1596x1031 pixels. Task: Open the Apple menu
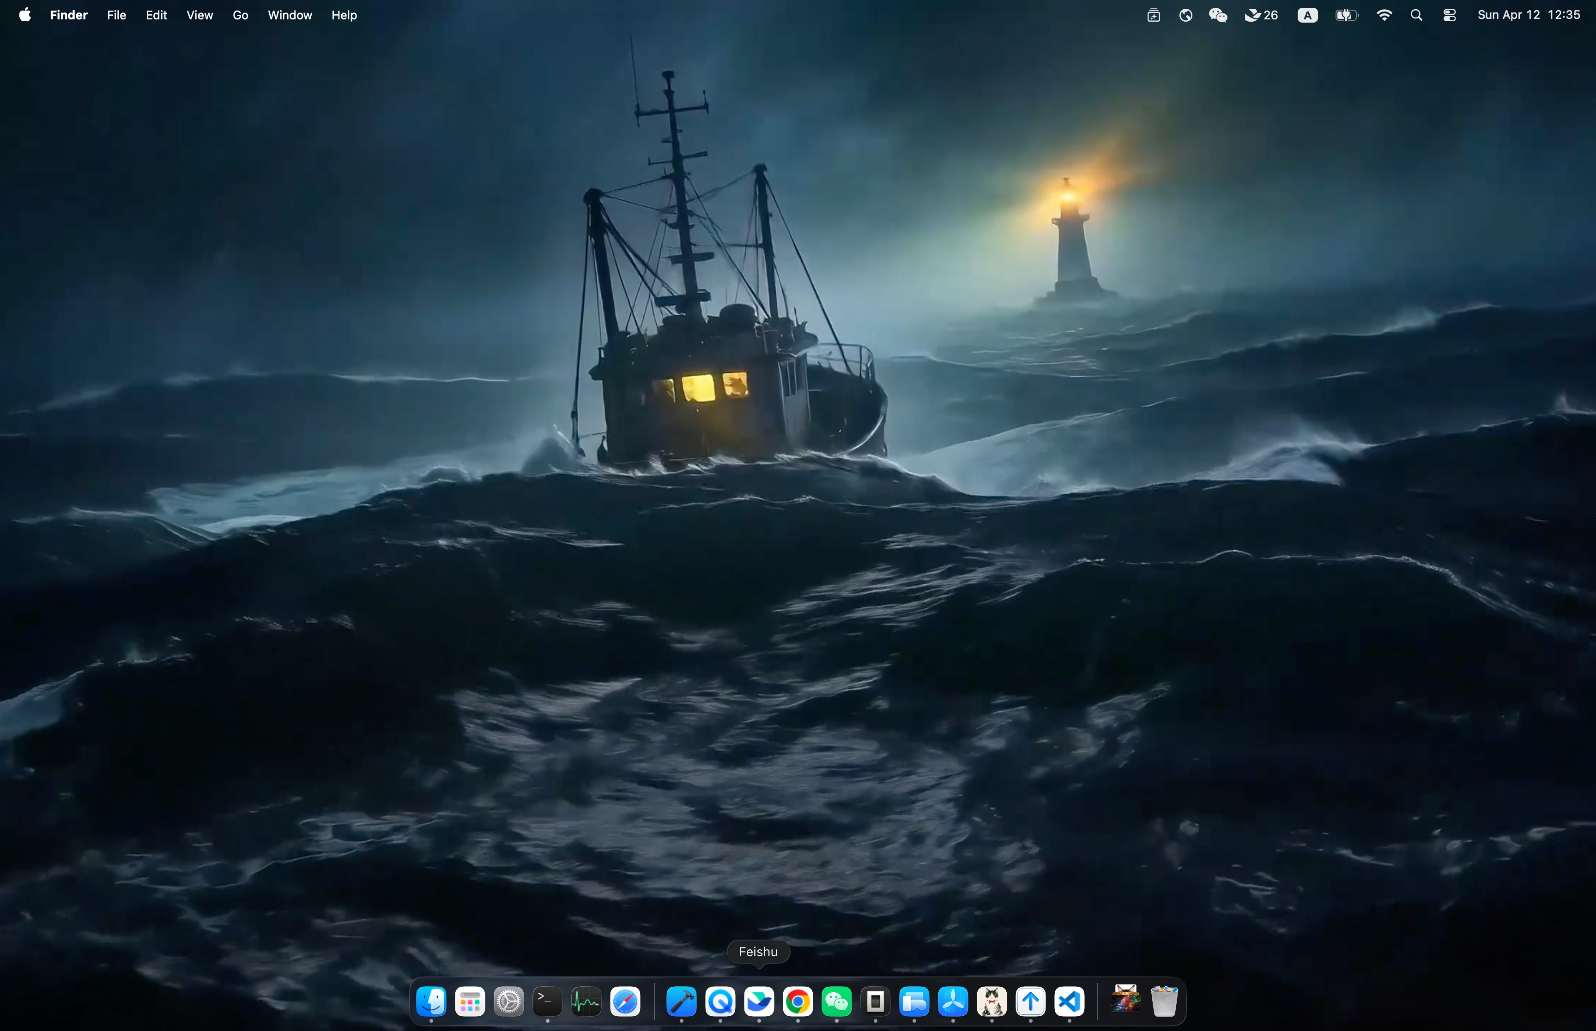[x=25, y=15]
